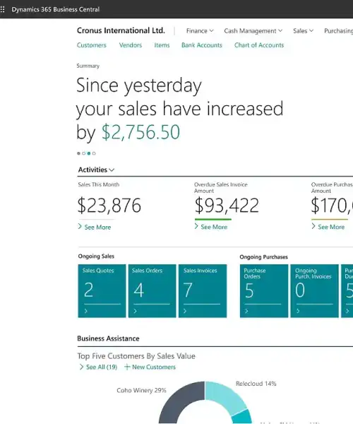Click the arrow in Ongoing Purch. Invoices tile
The width and height of the screenshot is (353, 424).
pyautogui.click(x=298, y=311)
